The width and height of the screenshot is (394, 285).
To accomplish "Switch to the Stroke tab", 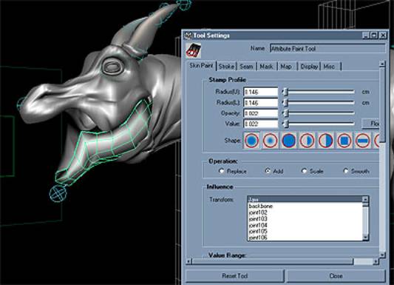I will tap(226, 67).
